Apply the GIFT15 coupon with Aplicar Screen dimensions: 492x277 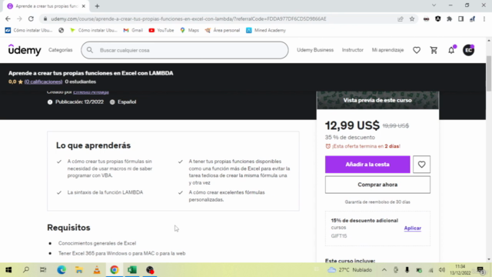(x=412, y=229)
